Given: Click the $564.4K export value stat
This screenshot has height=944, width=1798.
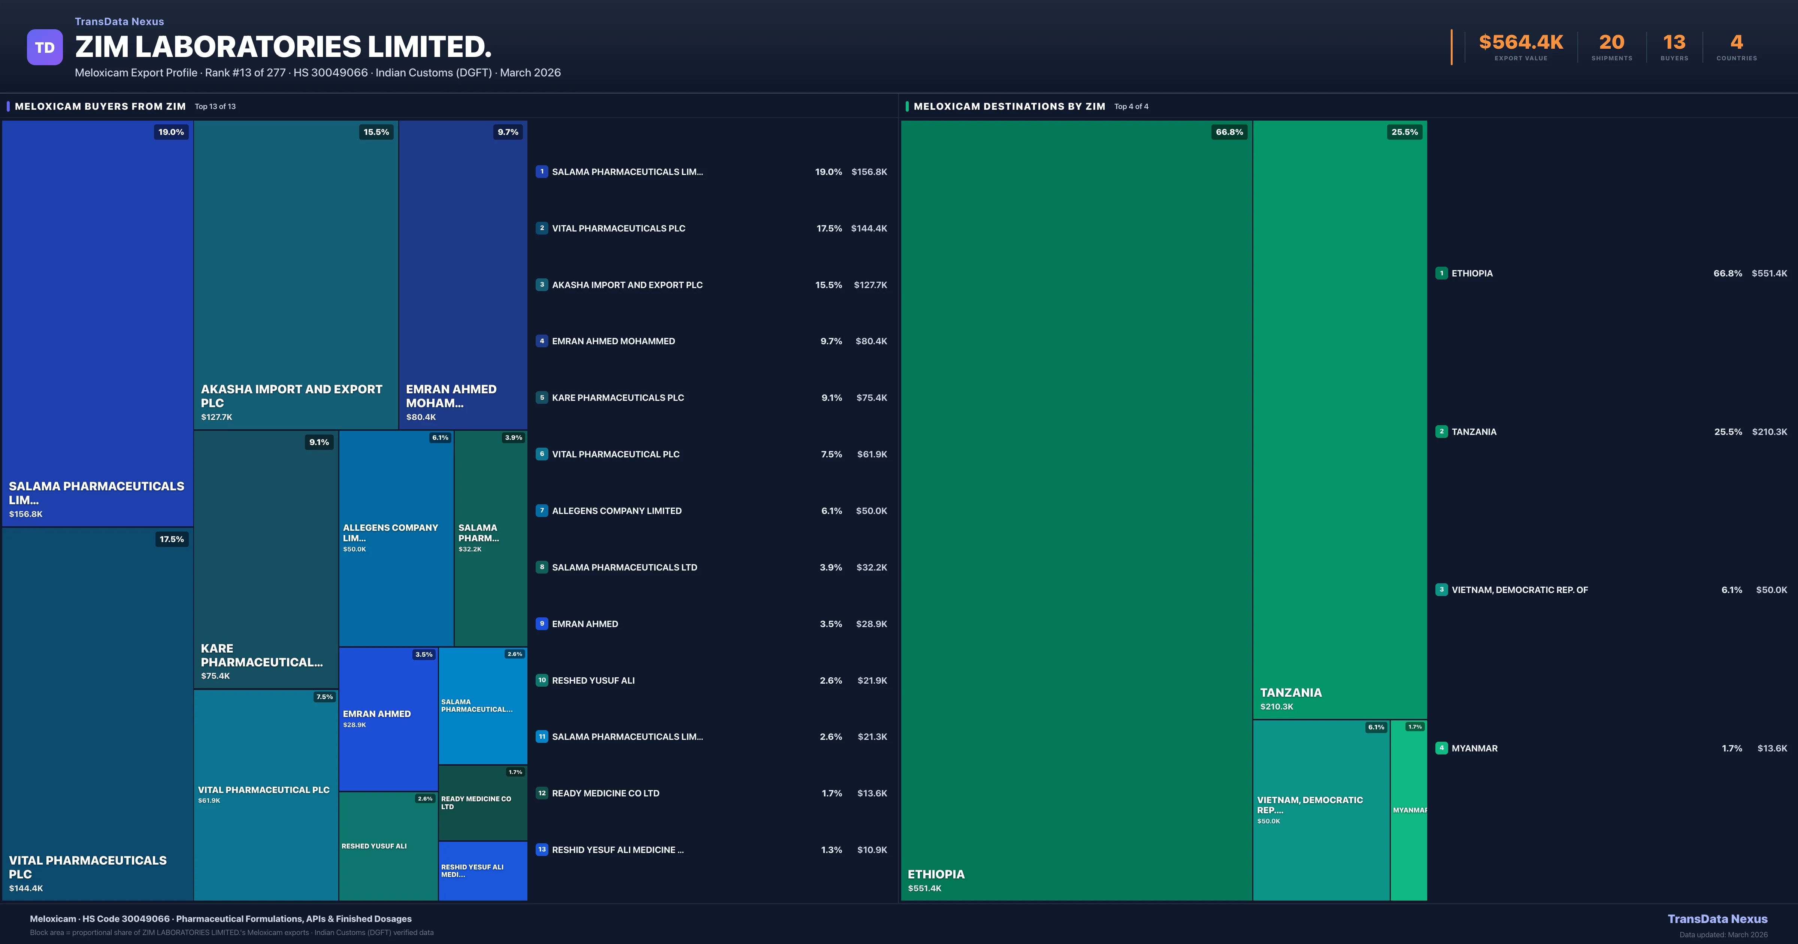Looking at the screenshot, I should 1521,43.
